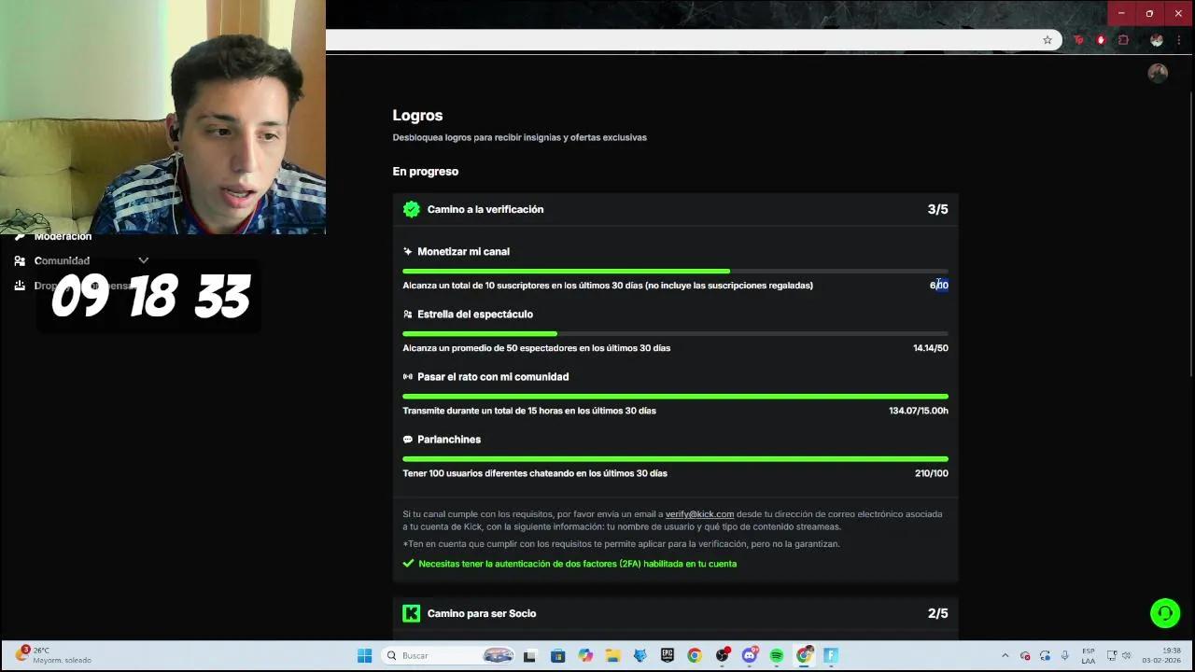
Task: Click the 210/100 chatters value
Action: (931, 473)
